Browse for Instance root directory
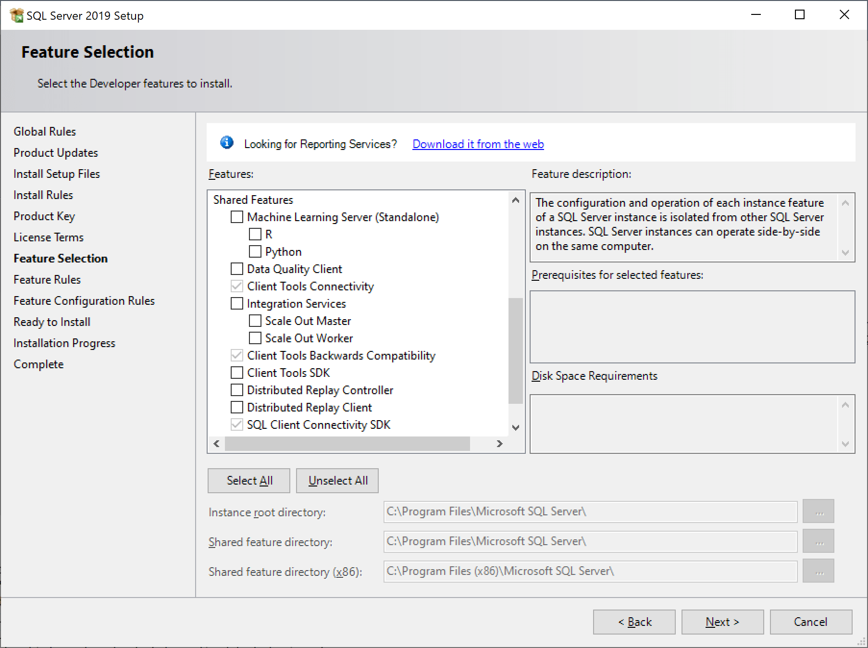Screen dimensions: 868x648 coord(818,512)
